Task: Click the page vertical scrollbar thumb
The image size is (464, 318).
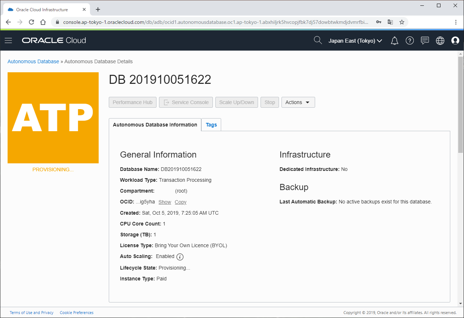Action: click(x=460, y=104)
